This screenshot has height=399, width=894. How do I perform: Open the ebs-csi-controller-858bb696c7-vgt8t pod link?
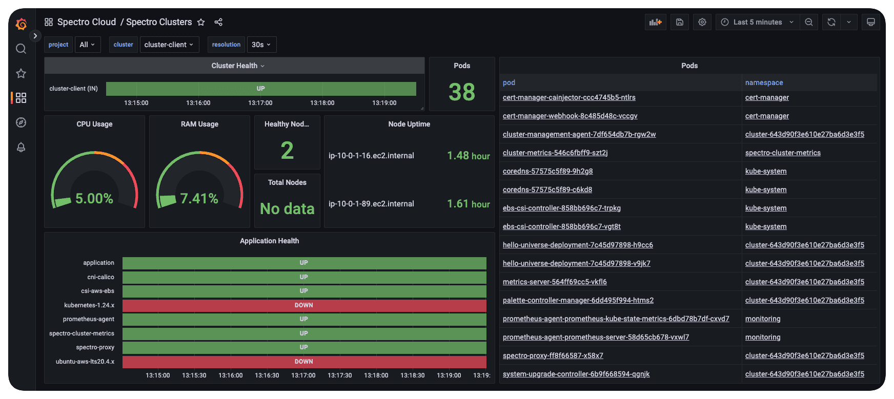[x=562, y=226]
